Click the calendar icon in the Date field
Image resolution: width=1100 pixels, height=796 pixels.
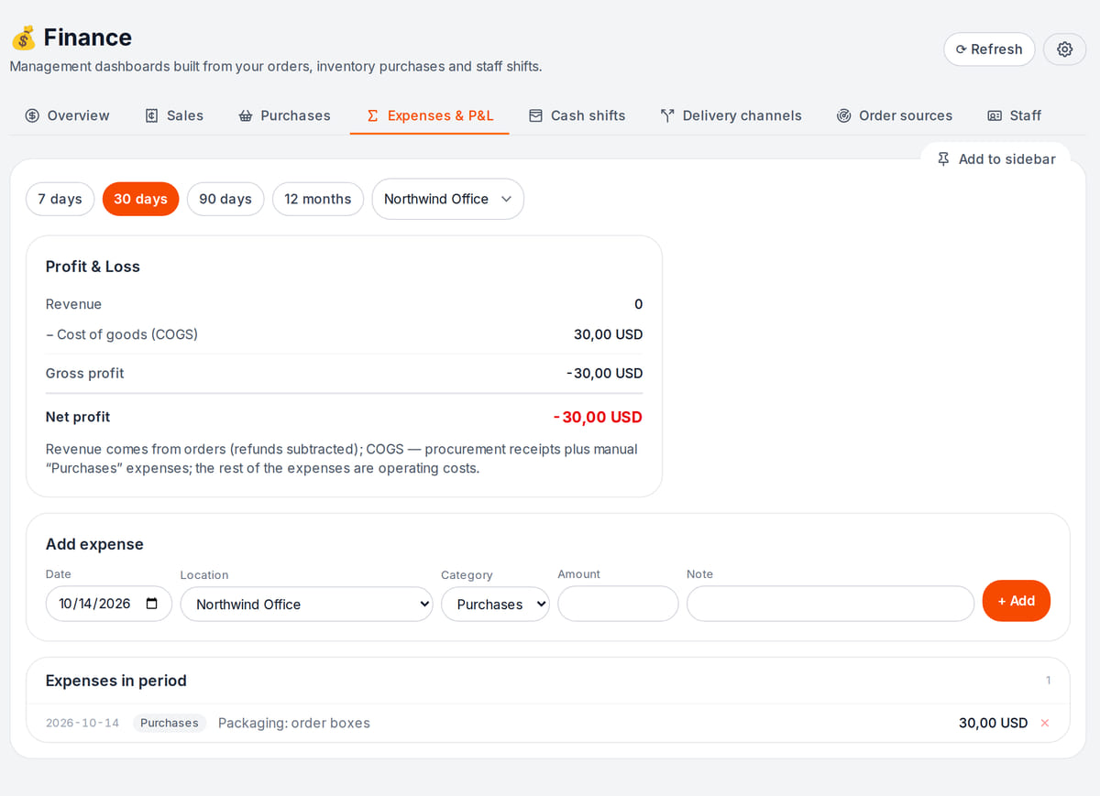tap(152, 604)
